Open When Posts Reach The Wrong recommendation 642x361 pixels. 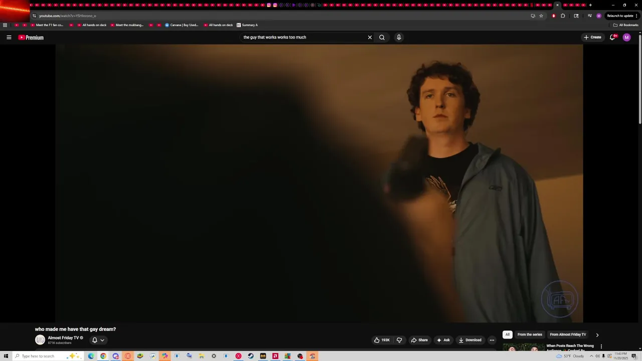(570, 346)
